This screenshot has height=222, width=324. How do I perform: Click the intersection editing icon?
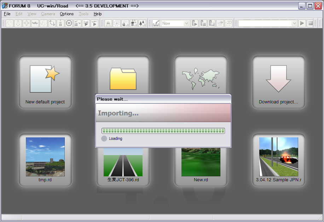pyautogui.click(x=116, y=23)
